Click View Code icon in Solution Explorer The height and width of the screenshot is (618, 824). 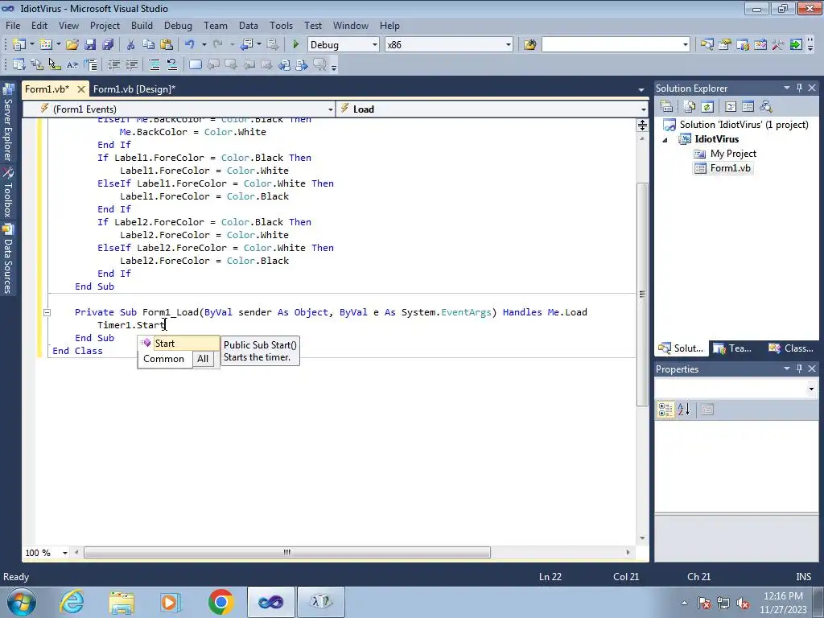(731, 107)
